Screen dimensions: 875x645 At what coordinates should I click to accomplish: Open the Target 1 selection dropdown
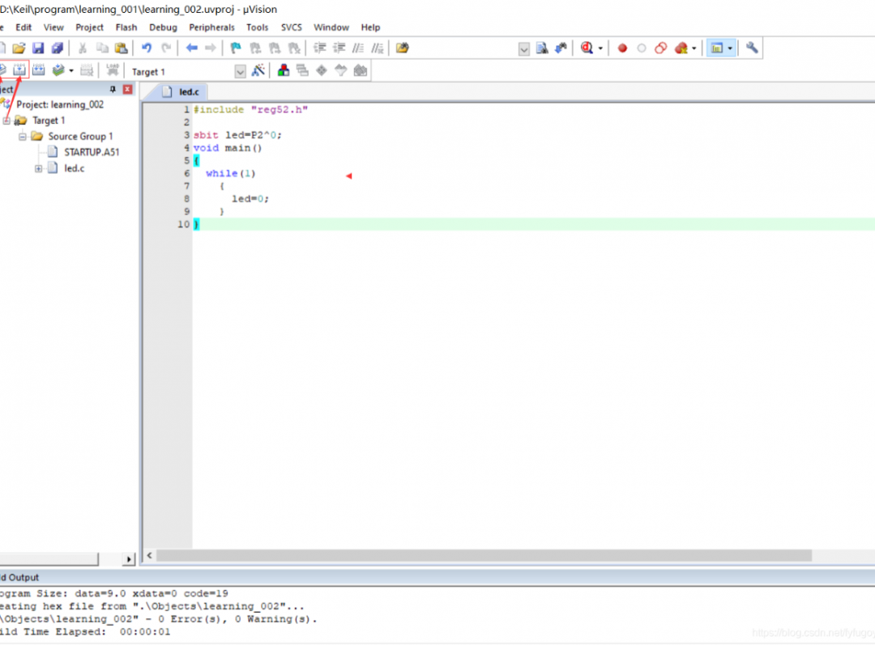point(240,72)
